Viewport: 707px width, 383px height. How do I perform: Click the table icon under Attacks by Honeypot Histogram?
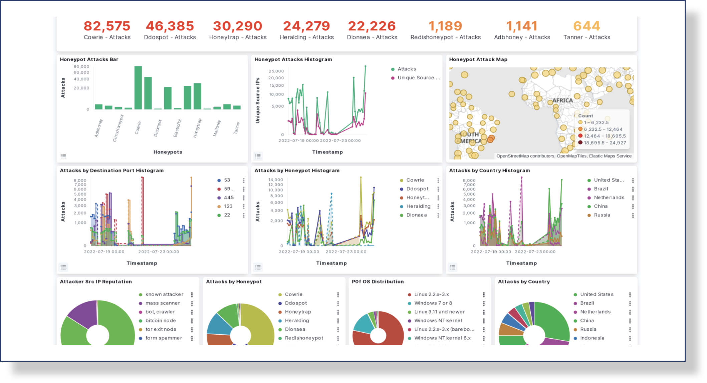pos(258,267)
